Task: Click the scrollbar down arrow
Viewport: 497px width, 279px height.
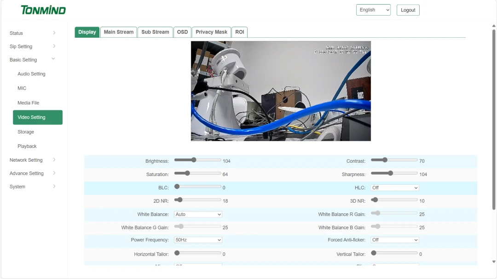Action: 493,262
